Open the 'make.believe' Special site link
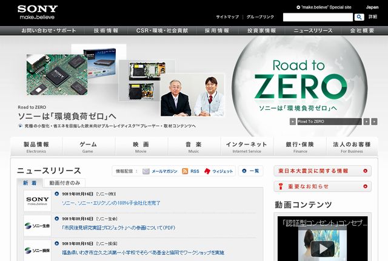The width and height of the screenshot is (388, 261). point(326,7)
